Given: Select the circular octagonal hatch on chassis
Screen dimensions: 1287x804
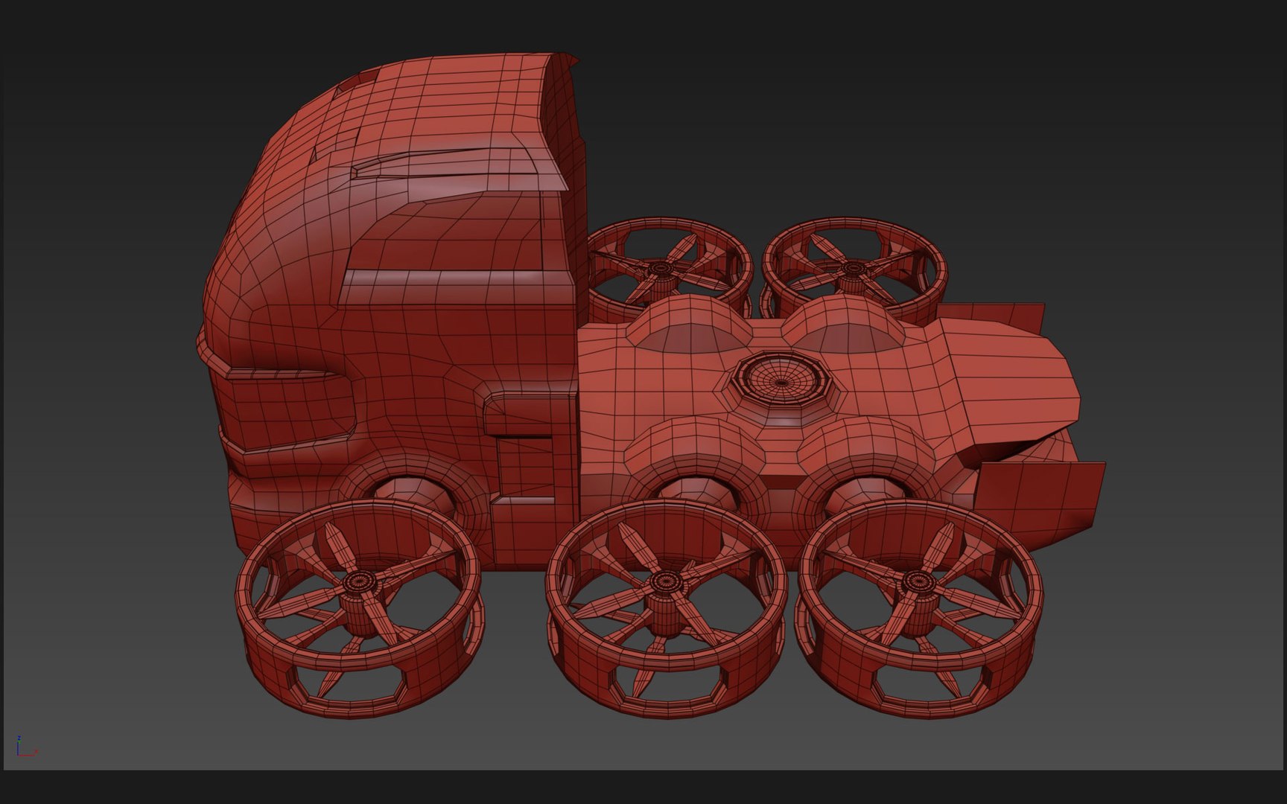Looking at the screenshot, I should coord(781,380).
